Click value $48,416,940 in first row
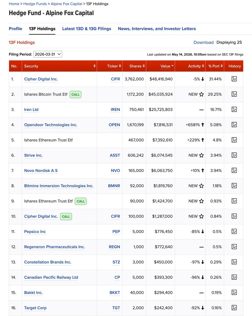This screenshot has height=316, width=252. (x=161, y=79)
